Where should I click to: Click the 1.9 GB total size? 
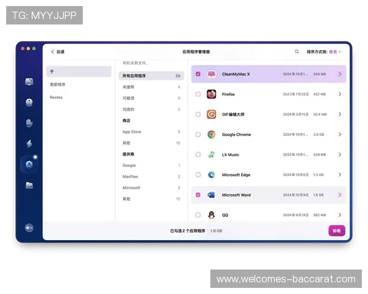tap(216, 231)
